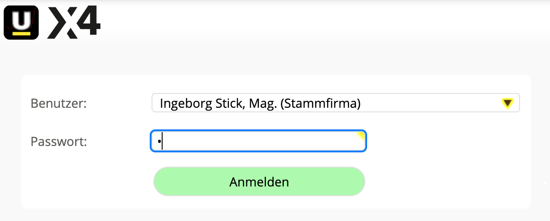
Task: Focus the Passwort input field
Action: [x=258, y=141]
